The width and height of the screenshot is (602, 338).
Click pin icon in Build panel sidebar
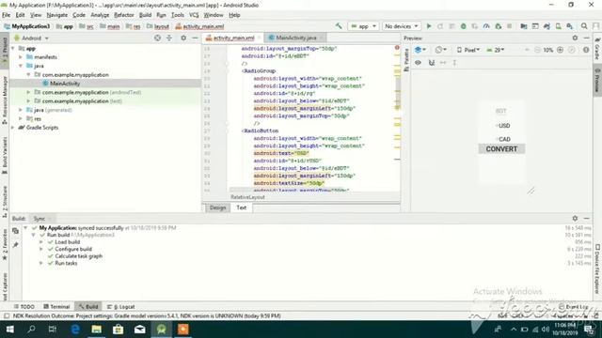15,244
